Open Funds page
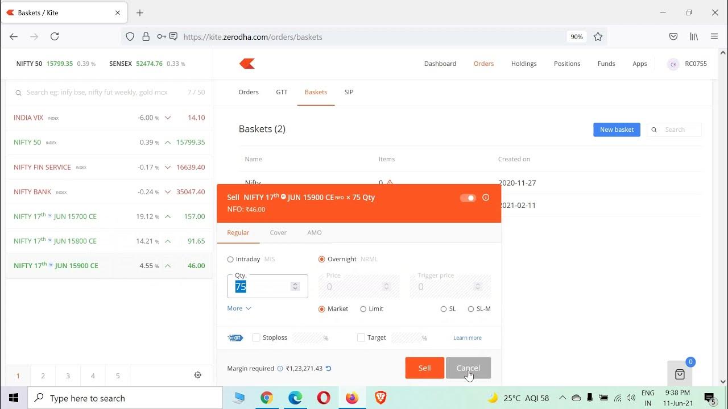 click(x=606, y=64)
